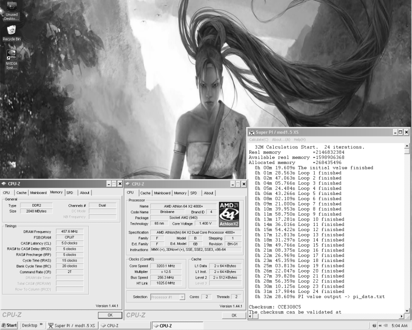Image resolution: width=412 pixels, height=330 pixels.
Task: Click the 'Loop 24 finished' line
Action: pyautogui.click(x=300, y=291)
